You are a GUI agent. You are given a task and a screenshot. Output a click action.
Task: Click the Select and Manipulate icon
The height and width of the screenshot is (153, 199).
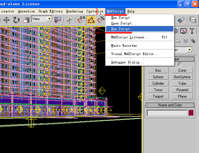(x=69, y=20)
